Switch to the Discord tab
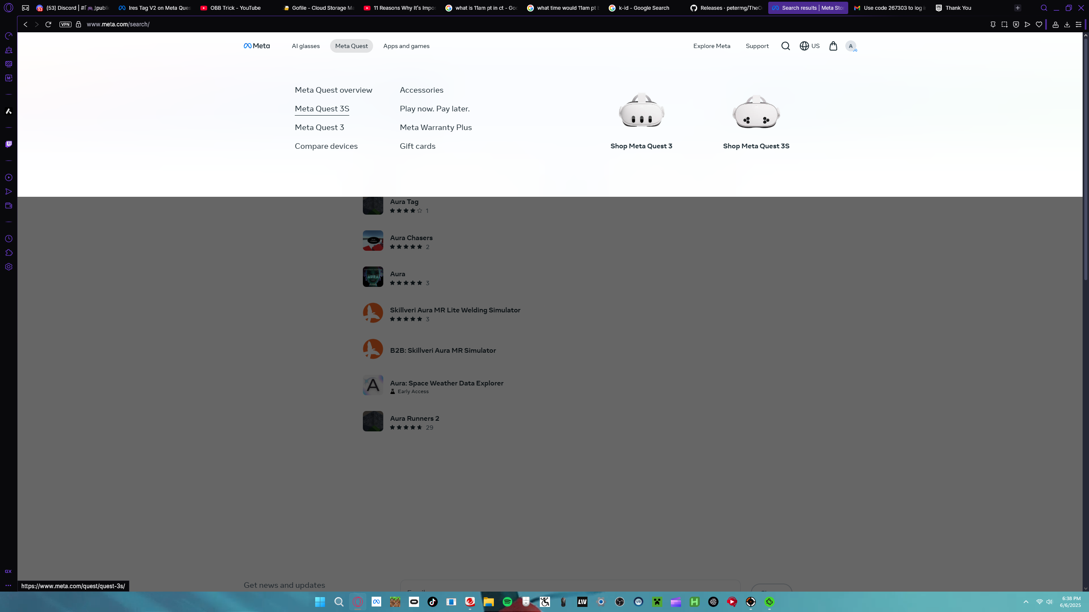 pyautogui.click(x=73, y=8)
